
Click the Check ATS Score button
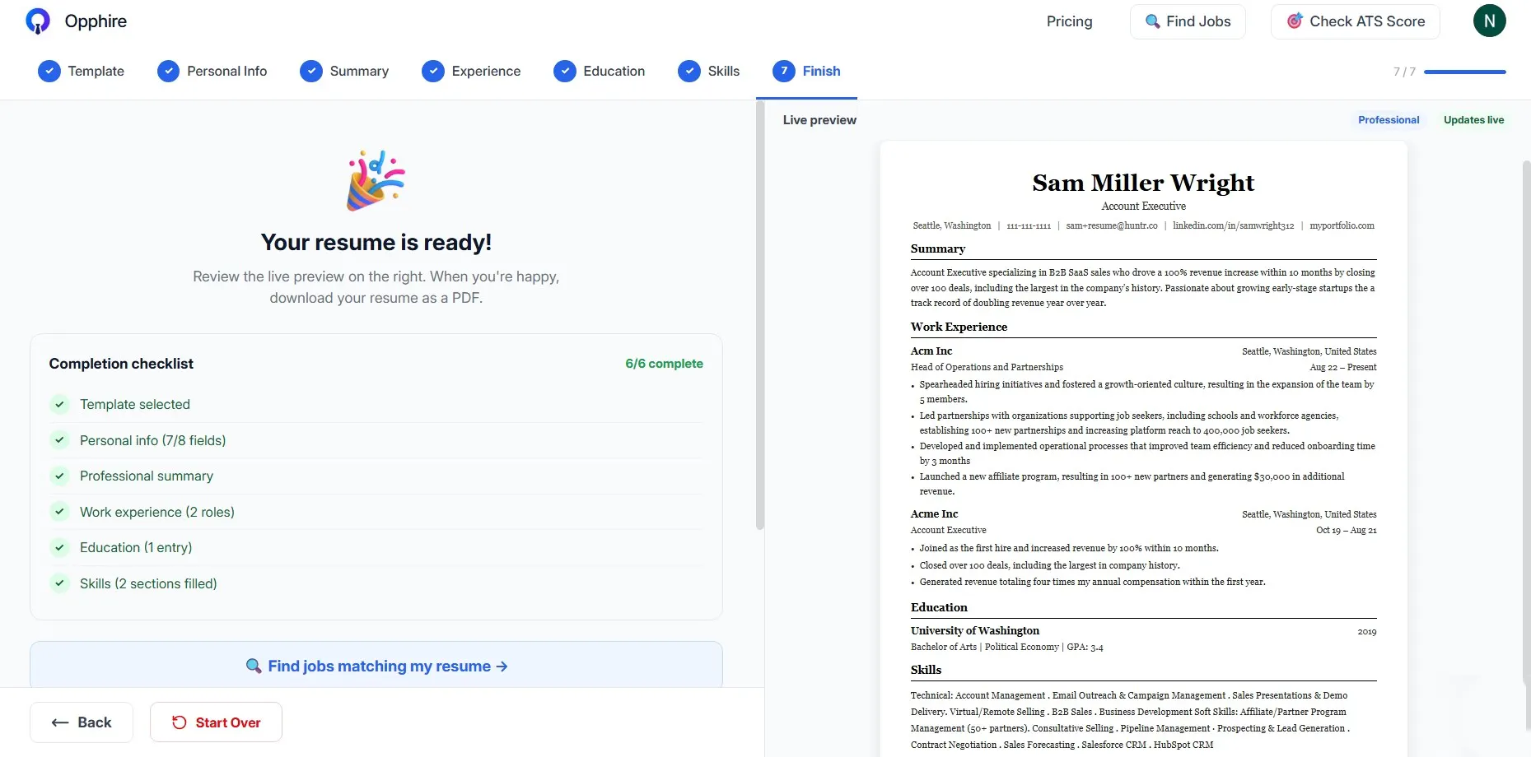tap(1356, 21)
